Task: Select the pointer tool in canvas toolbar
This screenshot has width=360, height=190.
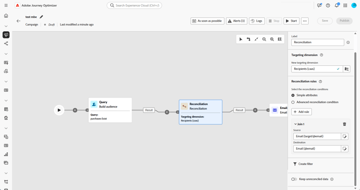Action: [240, 39]
